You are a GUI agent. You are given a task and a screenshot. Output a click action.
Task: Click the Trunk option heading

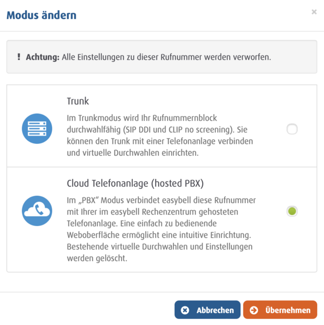point(78,101)
